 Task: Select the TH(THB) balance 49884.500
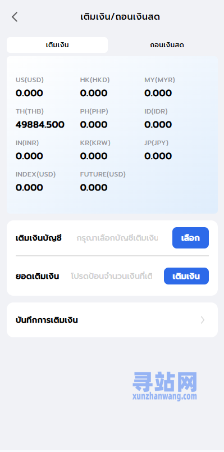(x=40, y=119)
